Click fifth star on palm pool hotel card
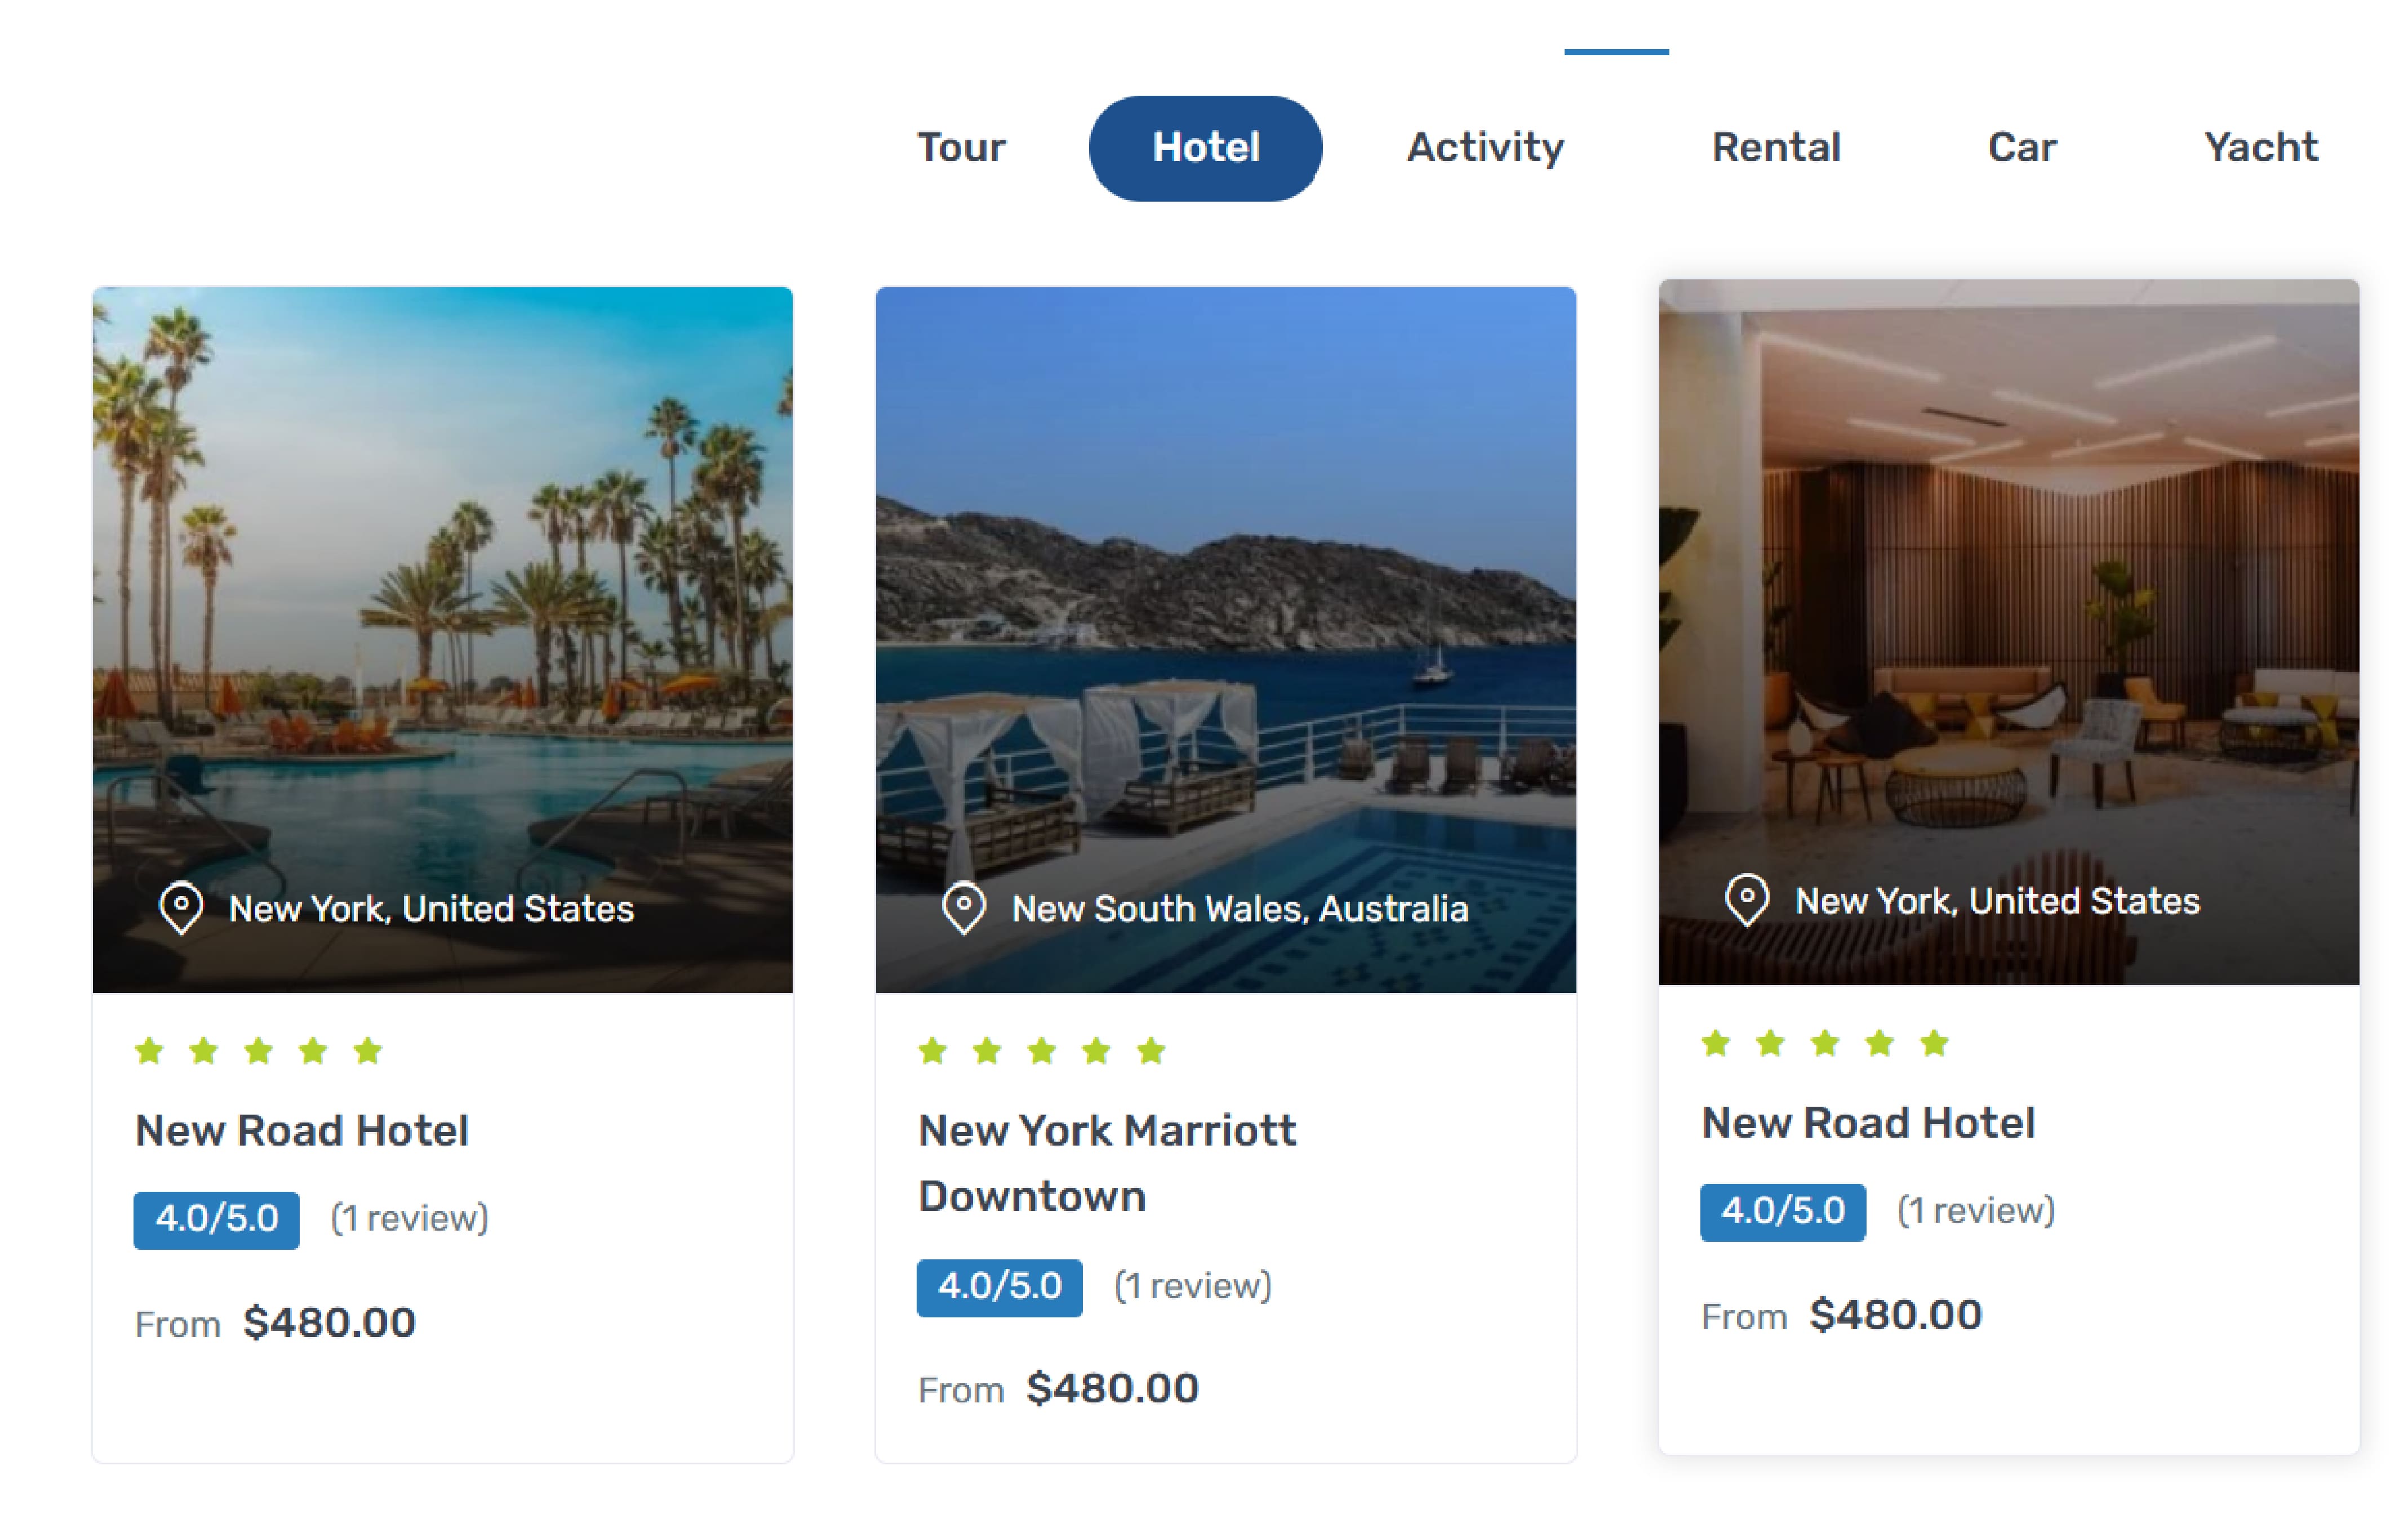 [368, 1050]
